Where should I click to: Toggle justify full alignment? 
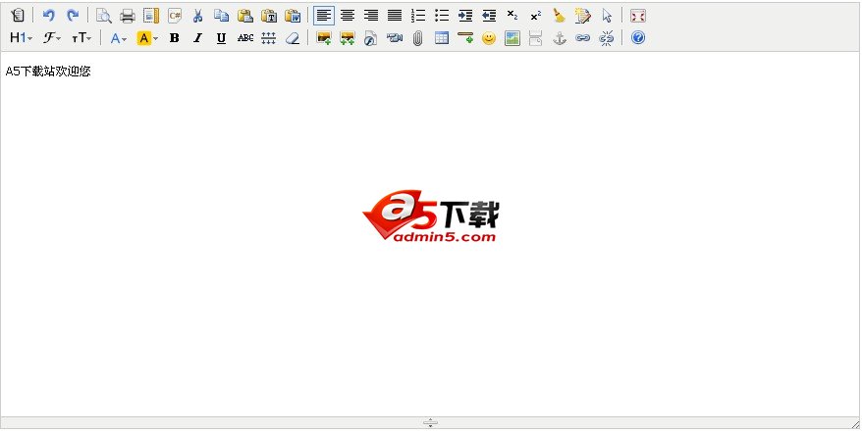click(x=395, y=16)
